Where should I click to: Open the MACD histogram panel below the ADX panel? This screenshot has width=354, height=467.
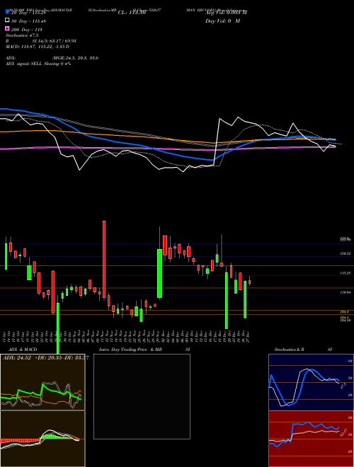tap(42, 439)
